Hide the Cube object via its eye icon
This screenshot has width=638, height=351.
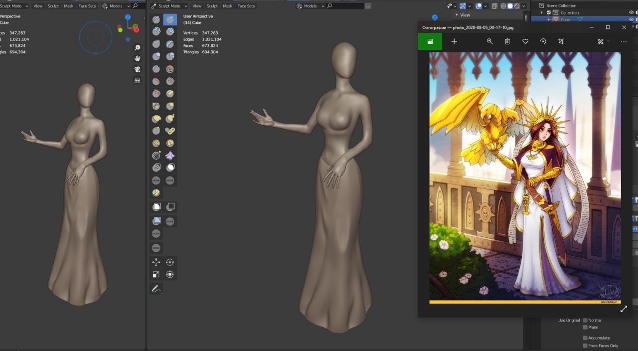pyautogui.click(x=631, y=19)
